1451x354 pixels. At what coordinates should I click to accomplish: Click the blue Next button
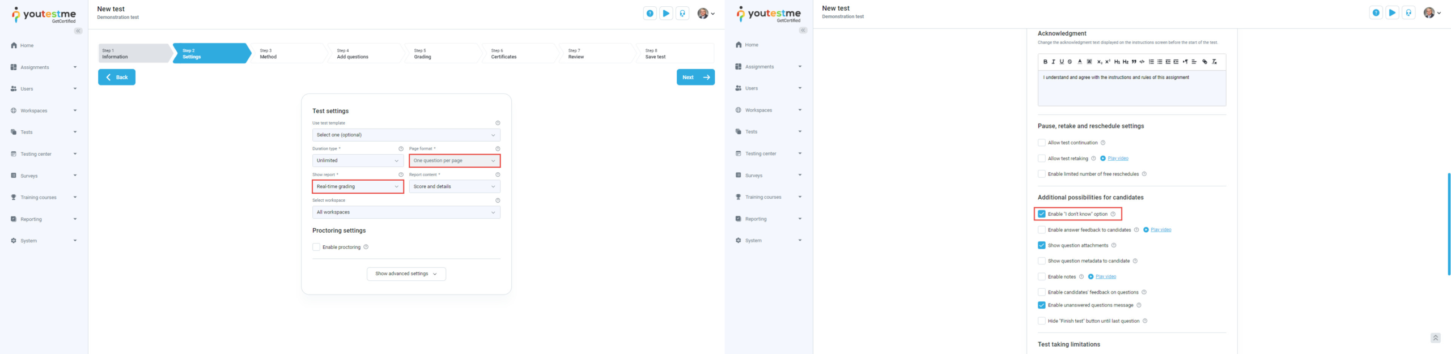695,77
